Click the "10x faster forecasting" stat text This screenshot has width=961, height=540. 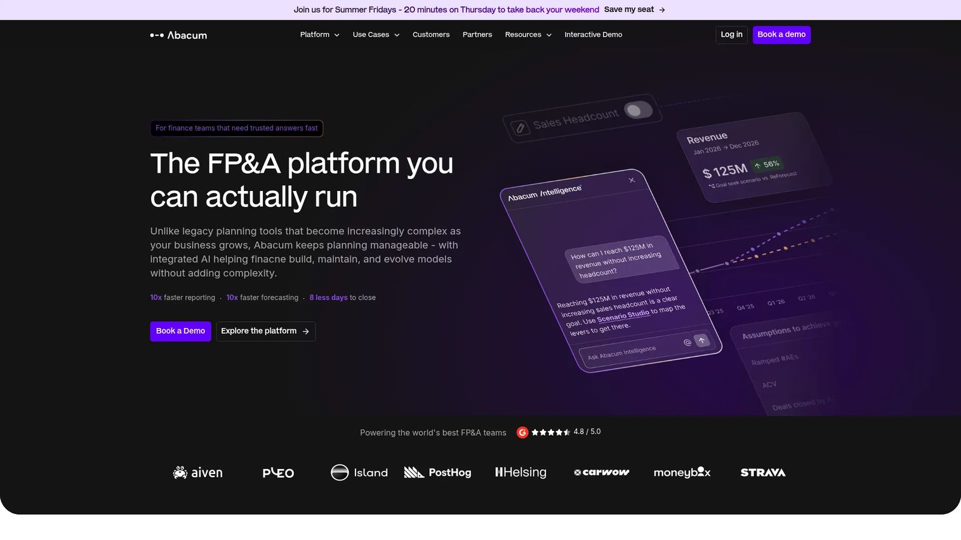coord(262,298)
